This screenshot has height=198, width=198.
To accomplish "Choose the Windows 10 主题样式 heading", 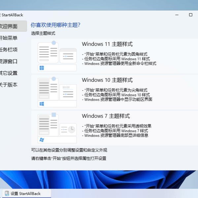I will [x=107, y=80].
